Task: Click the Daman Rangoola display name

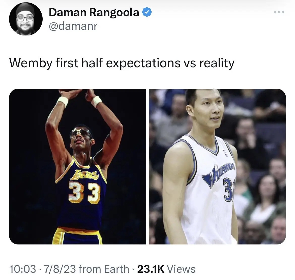Action: [x=94, y=12]
